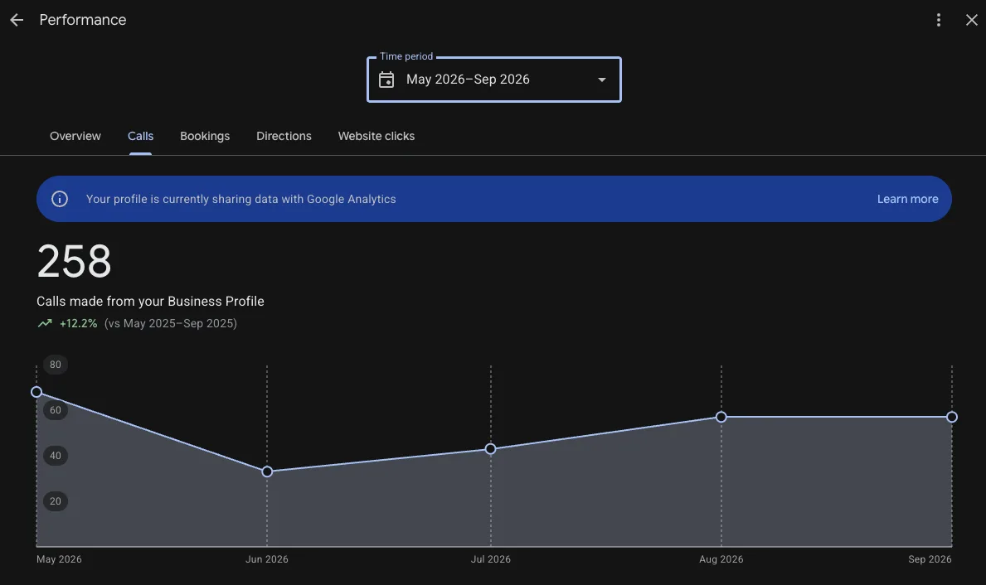Open the Website clicks tab
Viewport: 986px width, 585px height.
click(x=376, y=137)
